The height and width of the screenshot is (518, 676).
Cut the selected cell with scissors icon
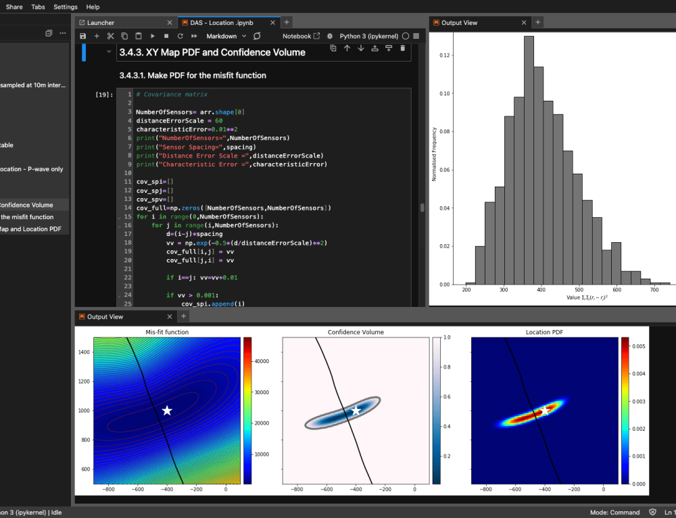pyautogui.click(x=110, y=36)
